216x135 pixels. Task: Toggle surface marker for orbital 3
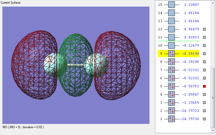[x=204, y=103]
